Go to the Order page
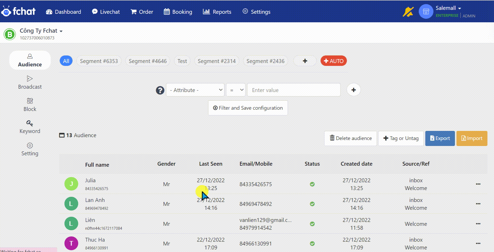Screen dimensions: 494x252 tap(142, 12)
